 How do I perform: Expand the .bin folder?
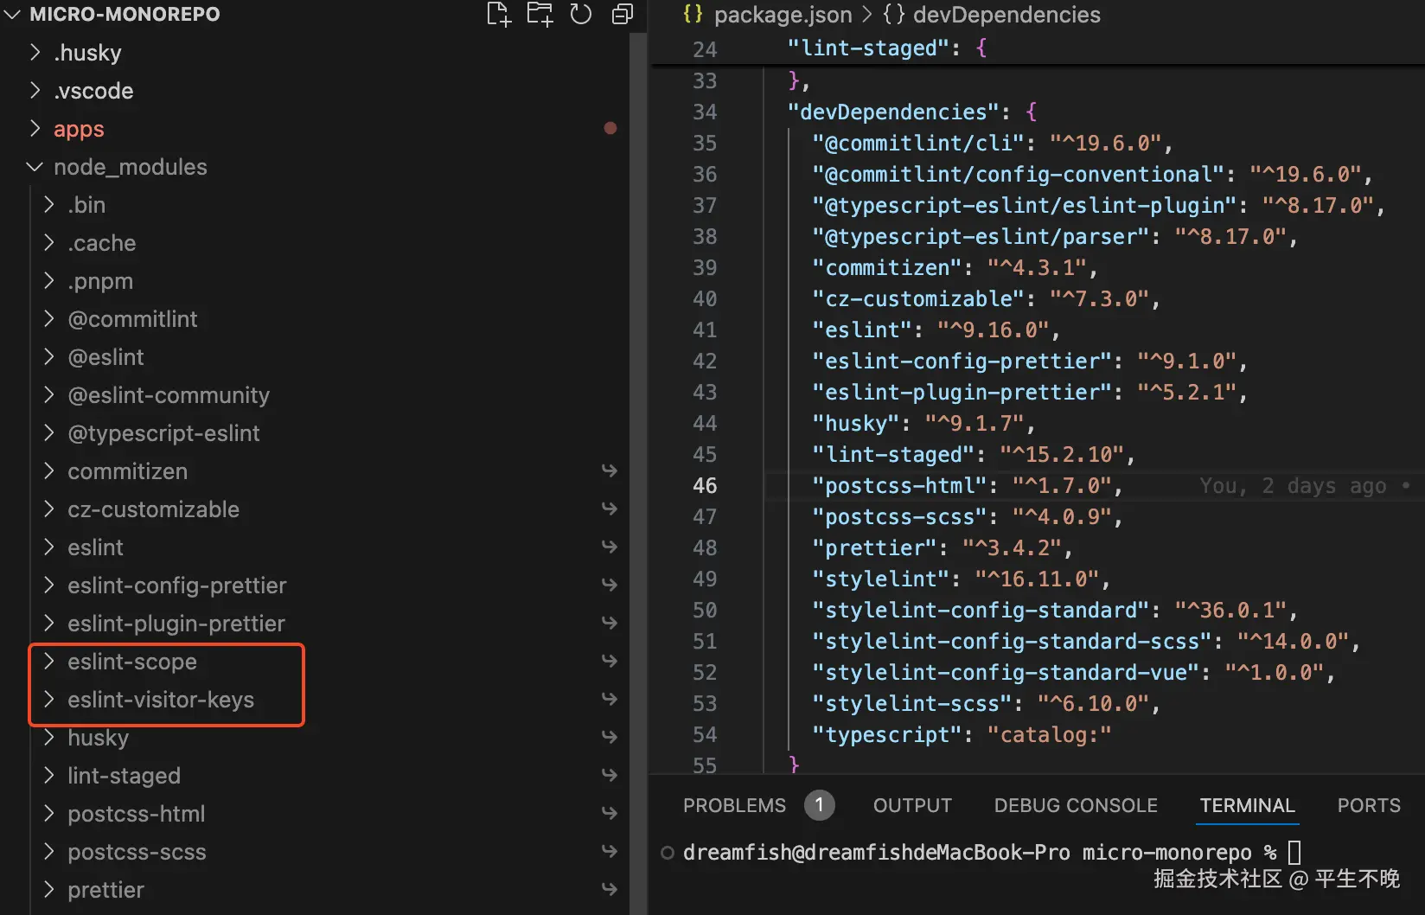pos(49,204)
